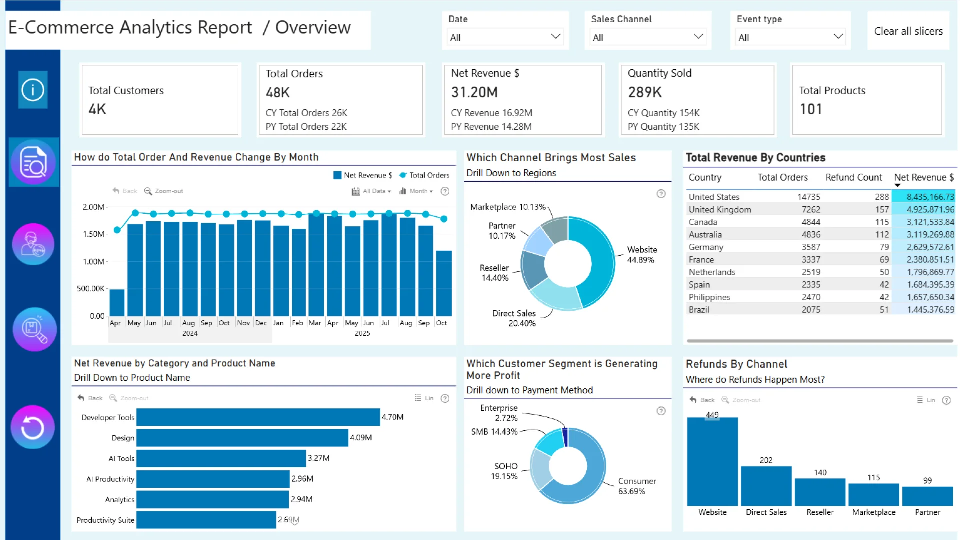Click help icon on customer segment chart
The height and width of the screenshot is (540, 960).
click(x=661, y=411)
